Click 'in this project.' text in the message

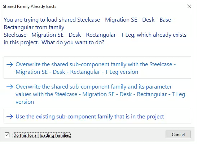tap(21, 42)
